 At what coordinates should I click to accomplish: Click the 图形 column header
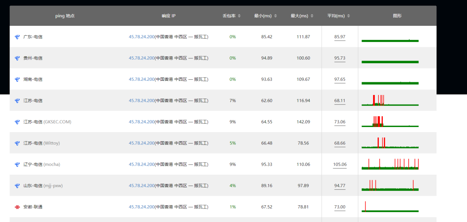[397, 16]
